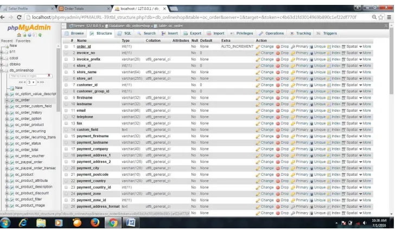Open Chrome menu hamburger icon

(389, 17)
